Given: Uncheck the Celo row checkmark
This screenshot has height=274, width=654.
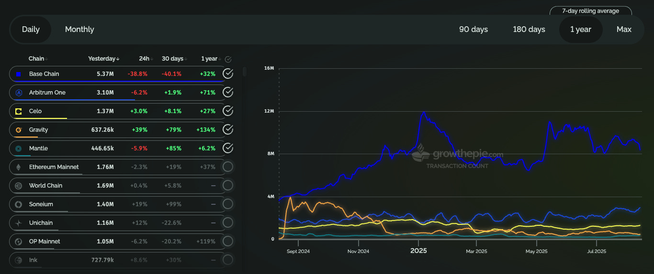Looking at the screenshot, I should pos(228,111).
